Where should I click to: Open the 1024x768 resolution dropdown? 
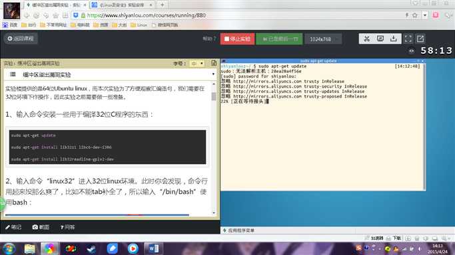click(323, 39)
